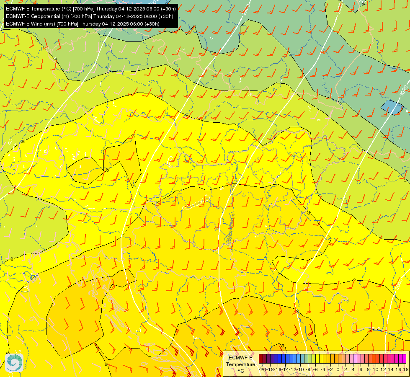Click the -16 tick on the colour scale
Screen dimensions: 410x377
(x=278, y=369)
